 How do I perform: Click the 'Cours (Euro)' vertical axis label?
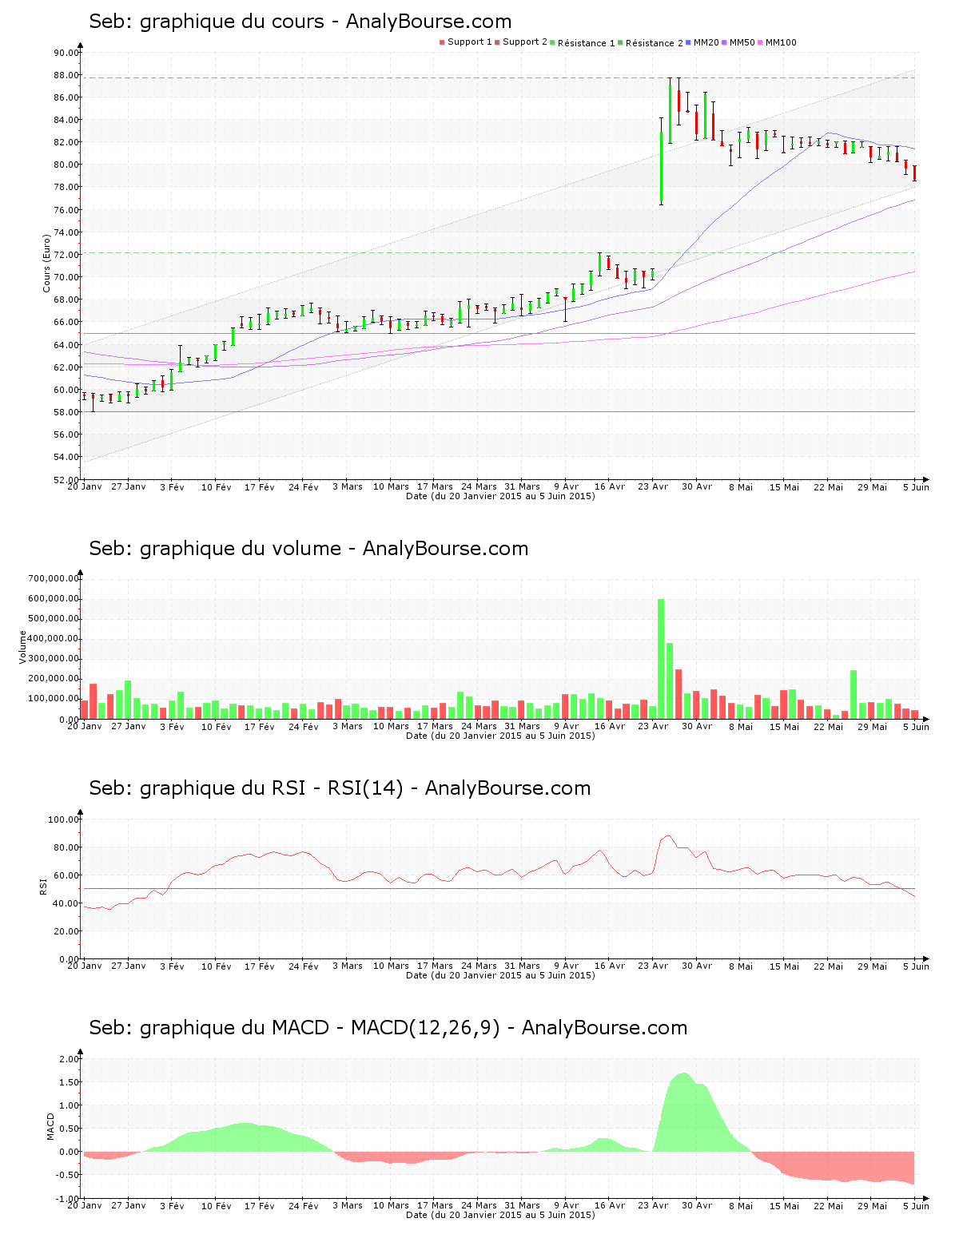[x=46, y=262]
